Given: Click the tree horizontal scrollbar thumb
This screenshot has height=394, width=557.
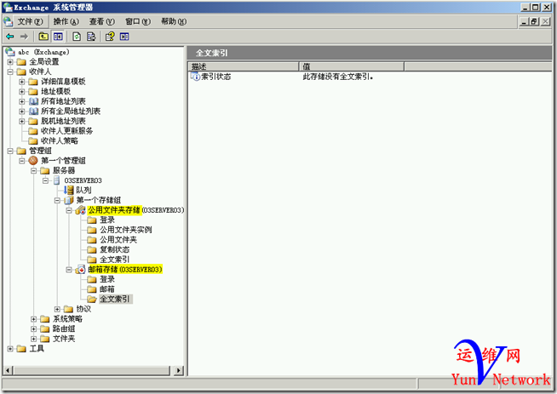Looking at the screenshot, I should pyautogui.click(x=92, y=370).
